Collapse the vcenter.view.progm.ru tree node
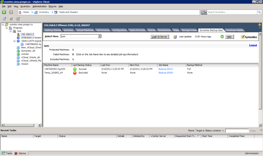The image size is (263, 156). point(3,24)
